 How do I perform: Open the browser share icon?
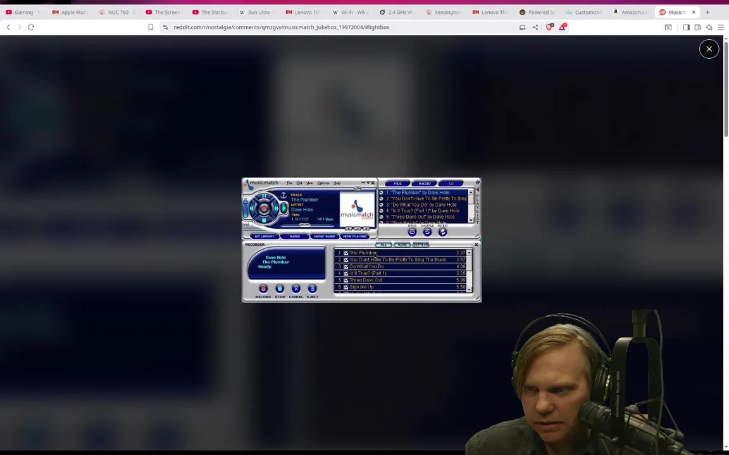point(535,27)
